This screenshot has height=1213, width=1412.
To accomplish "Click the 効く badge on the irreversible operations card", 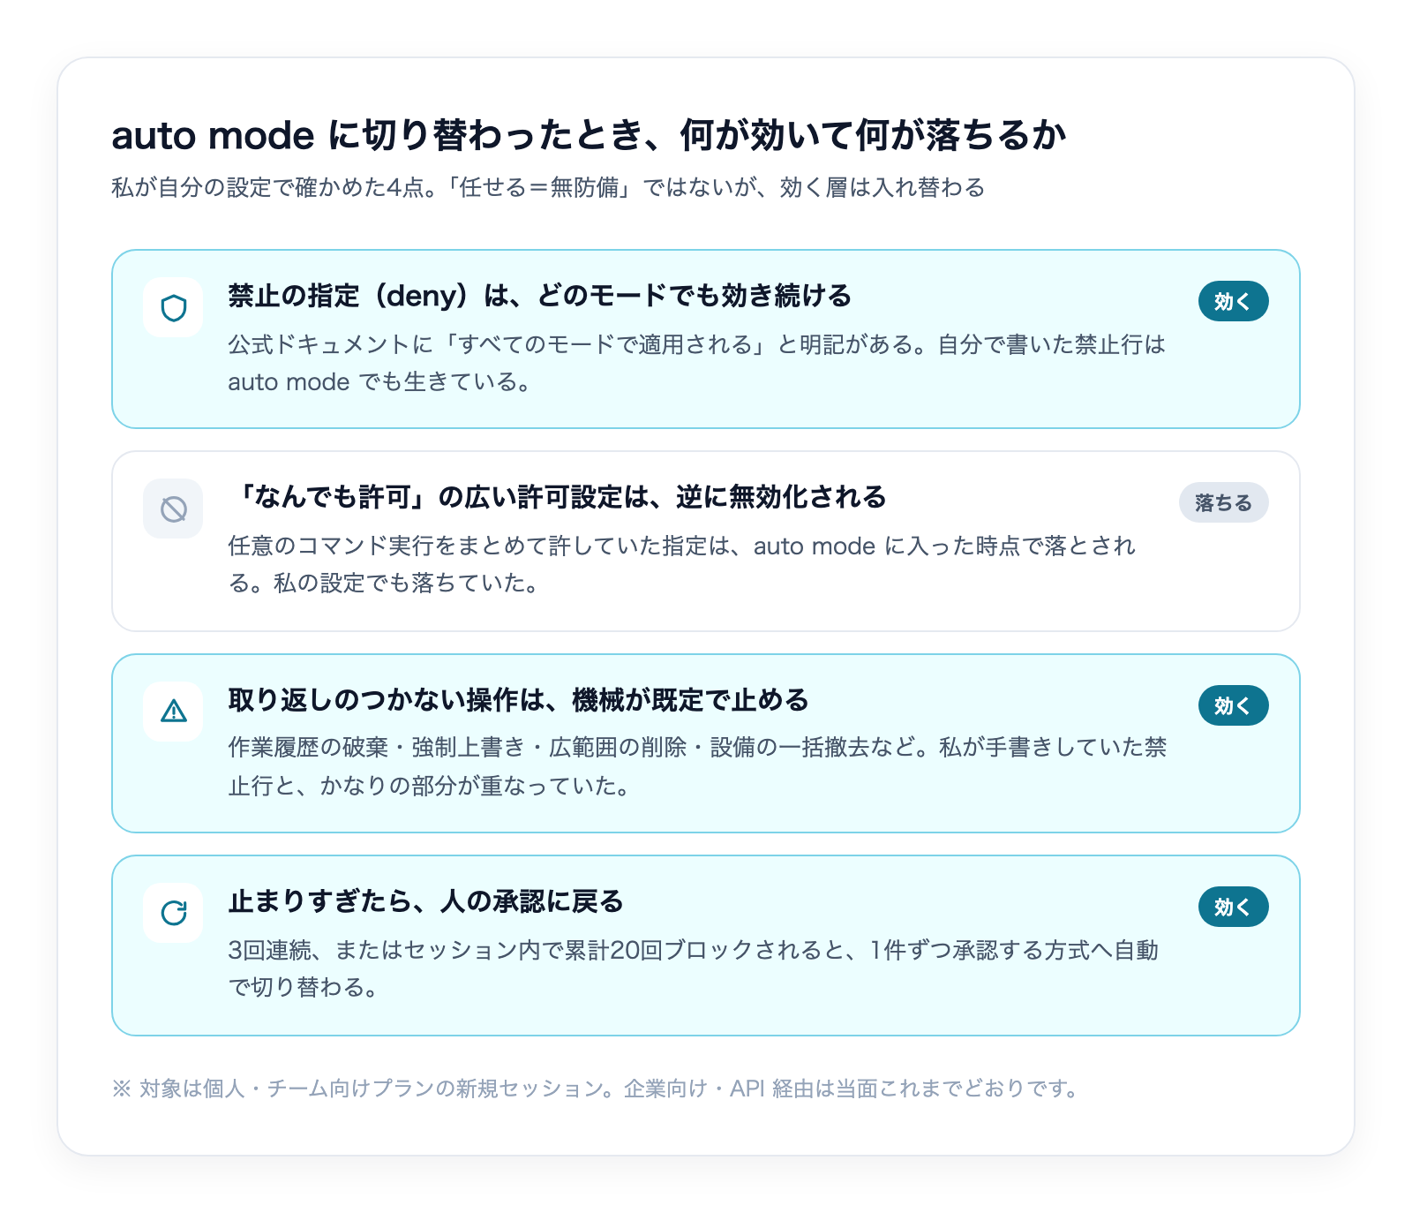I will tap(1233, 705).
